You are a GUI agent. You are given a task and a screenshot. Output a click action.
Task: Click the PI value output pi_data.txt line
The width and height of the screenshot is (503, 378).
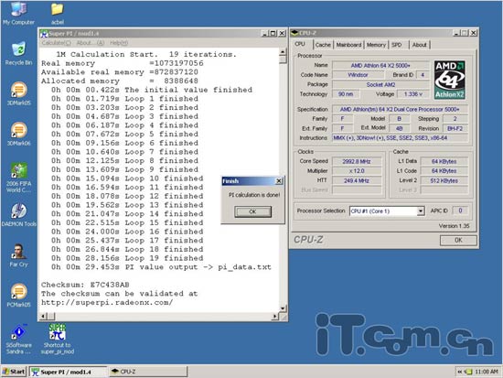click(x=161, y=267)
